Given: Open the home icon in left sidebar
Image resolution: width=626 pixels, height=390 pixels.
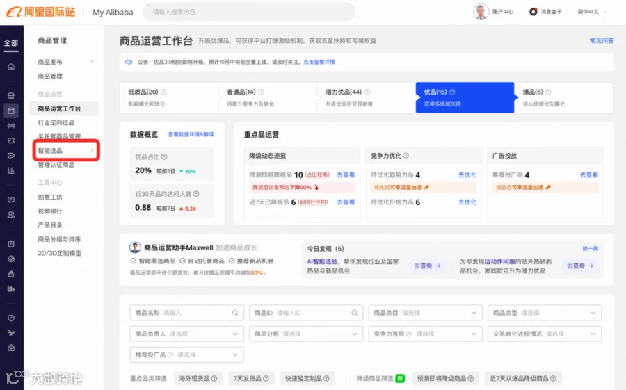Looking at the screenshot, I should tap(11, 66).
